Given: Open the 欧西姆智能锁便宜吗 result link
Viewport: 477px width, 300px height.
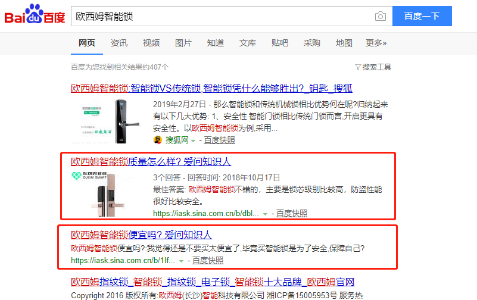Looking at the screenshot, I should (x=141, y=235).
